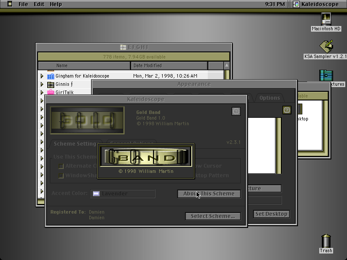Click the Gold Band 1.0 version text

point(151,118)
